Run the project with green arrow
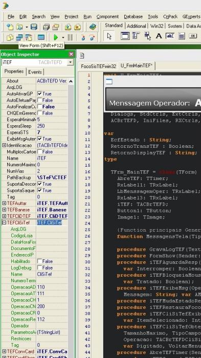This screenshot has width=201, height=358. tap(56, 37)
